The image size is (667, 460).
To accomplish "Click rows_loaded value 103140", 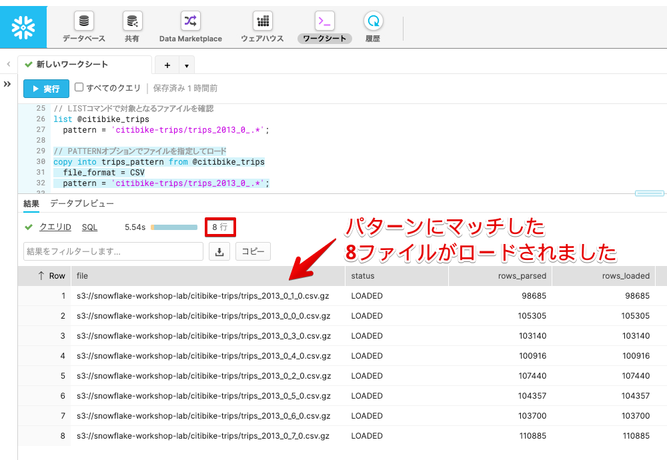I will click(636, 336).
